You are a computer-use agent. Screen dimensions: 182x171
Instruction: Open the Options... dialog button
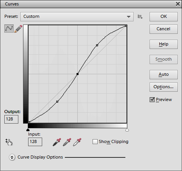164,87
